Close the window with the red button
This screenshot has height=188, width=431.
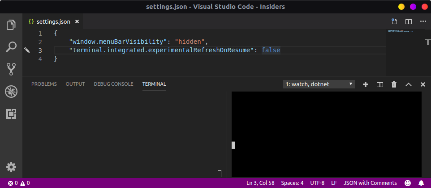click(425, 7)
